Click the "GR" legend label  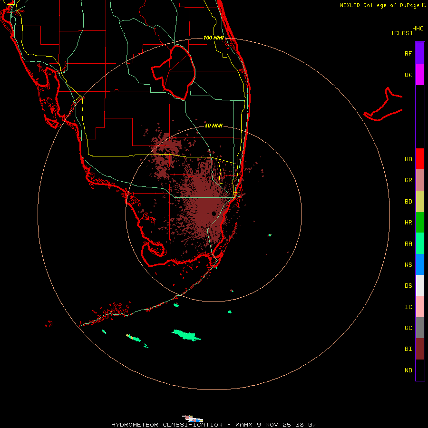[408, 180]
